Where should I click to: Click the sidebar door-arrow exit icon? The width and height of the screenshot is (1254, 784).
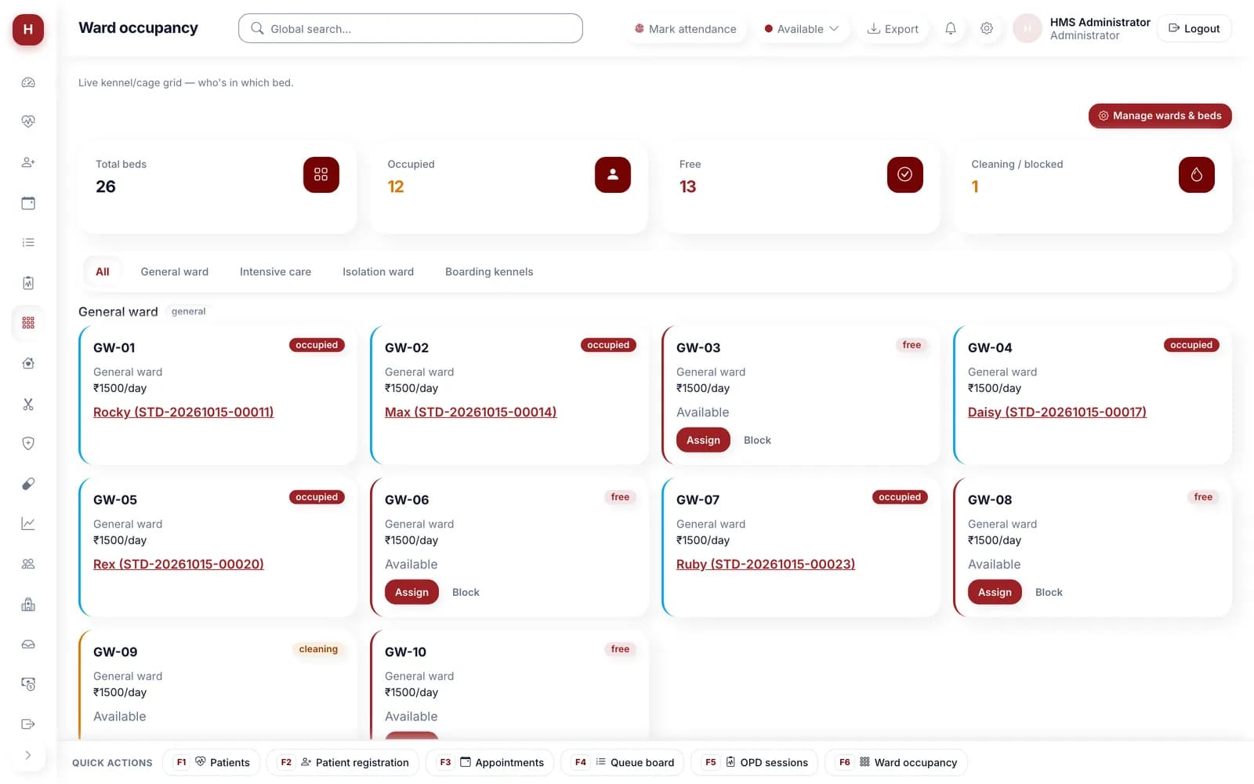click(x=28, y=724)
